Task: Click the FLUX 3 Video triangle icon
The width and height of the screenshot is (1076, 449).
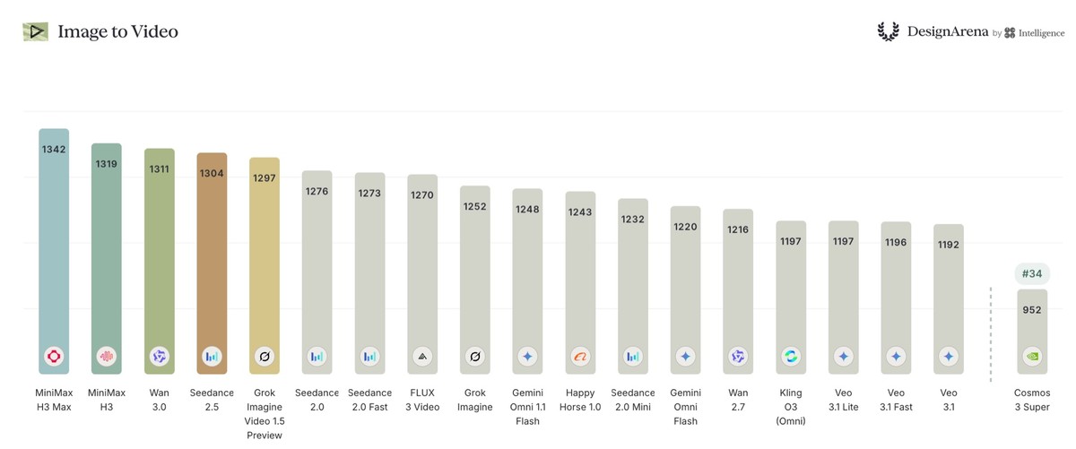Action: coord(422,356)
